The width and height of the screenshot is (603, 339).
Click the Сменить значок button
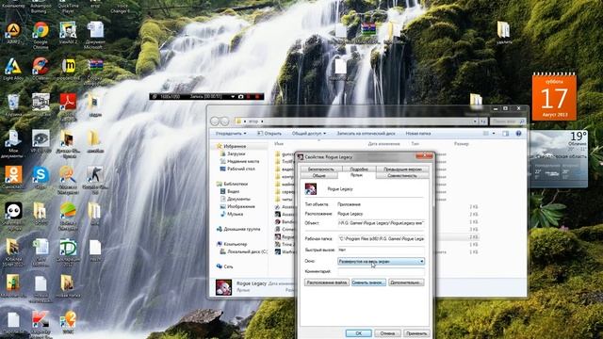pyautogui.click(x=368, y=282)
